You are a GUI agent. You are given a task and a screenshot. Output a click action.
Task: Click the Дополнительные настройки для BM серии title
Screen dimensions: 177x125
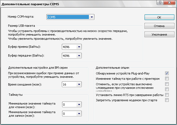(x=38, y=68)
